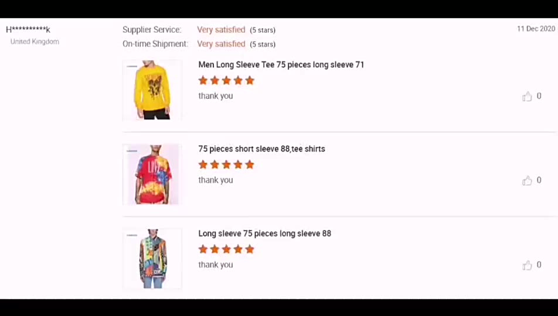Click thumbs-up on the short sleeve 88 review
This screenshot has width=558, height=316.
click(x=527, y=181)
